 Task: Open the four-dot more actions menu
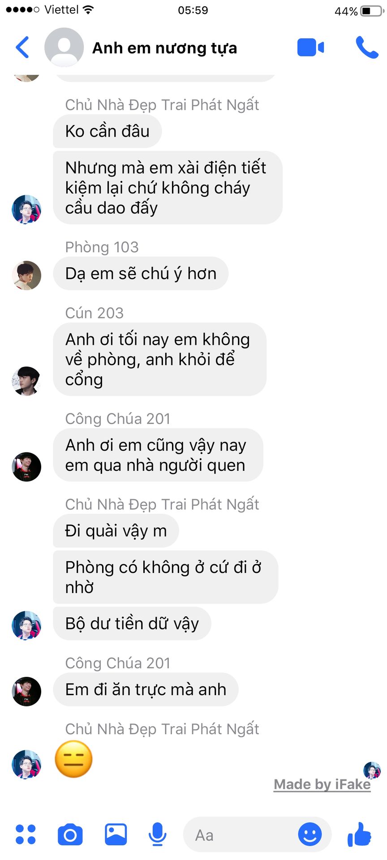[26, 834]
